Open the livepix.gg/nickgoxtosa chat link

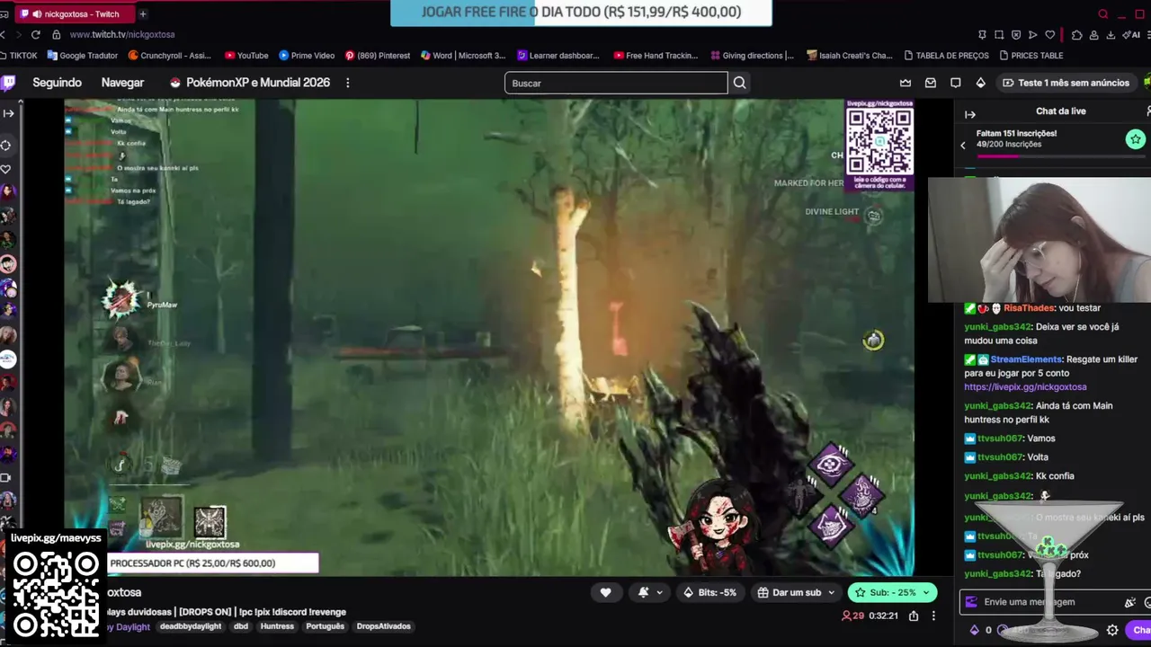(x=1025, y=387)
